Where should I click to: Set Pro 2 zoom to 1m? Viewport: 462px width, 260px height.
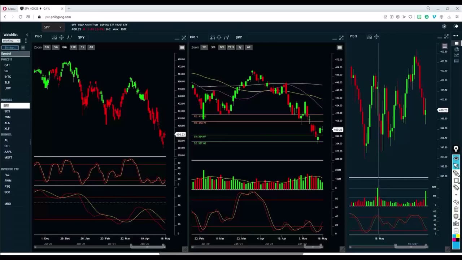click(47, 47)
